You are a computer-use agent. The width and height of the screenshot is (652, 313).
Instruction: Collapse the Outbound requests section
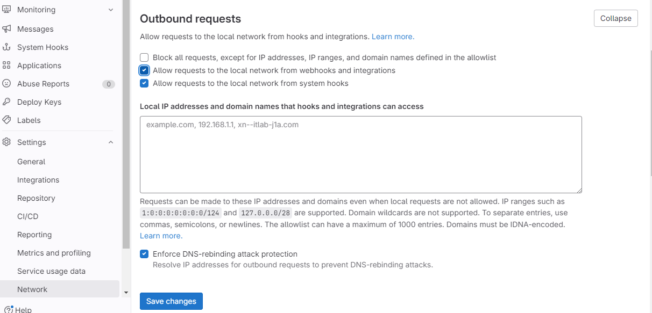click(616, 18)
